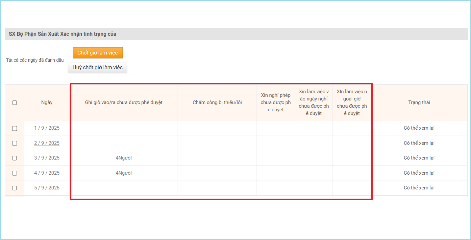The width and height of the screenshot is (471, 240).
Task: Tick the select-all checkbox in table header
Action: 14,103
